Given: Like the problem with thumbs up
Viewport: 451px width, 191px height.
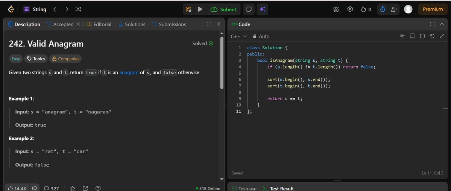Looking at the screenshot, I should pos(17,188).
